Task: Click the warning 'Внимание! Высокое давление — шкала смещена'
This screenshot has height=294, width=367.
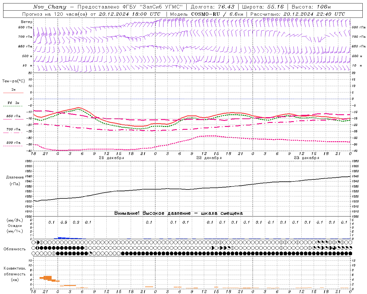Action: tap(178, 213)
